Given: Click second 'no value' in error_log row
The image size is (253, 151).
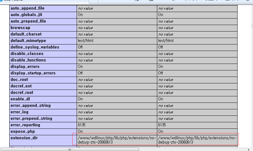Looking at the screenshot, I should [166, 112].
